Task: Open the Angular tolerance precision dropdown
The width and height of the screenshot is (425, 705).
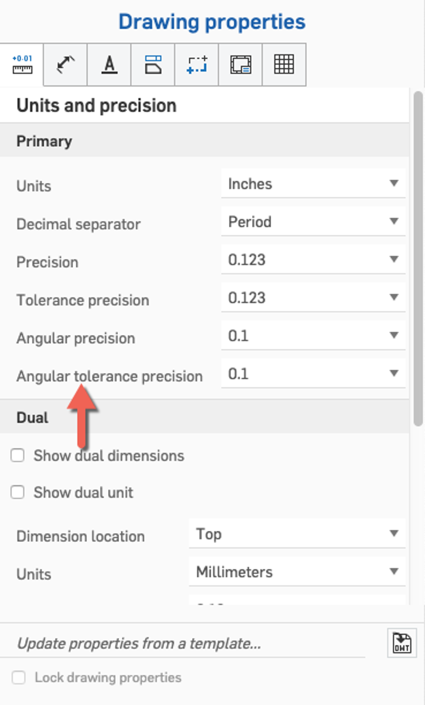Action: click(313, 373)
